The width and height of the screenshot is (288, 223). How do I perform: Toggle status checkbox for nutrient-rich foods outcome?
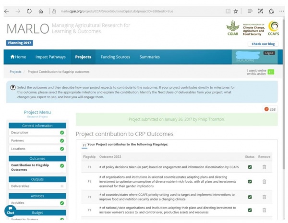point(250,181)
